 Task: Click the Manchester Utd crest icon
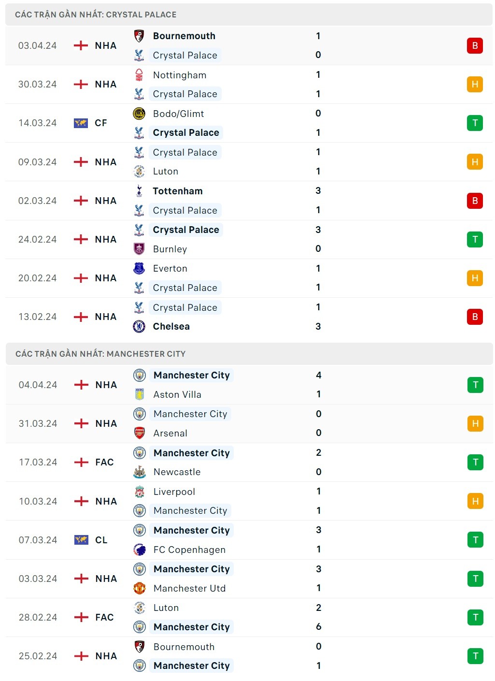[x=140, y=588]
